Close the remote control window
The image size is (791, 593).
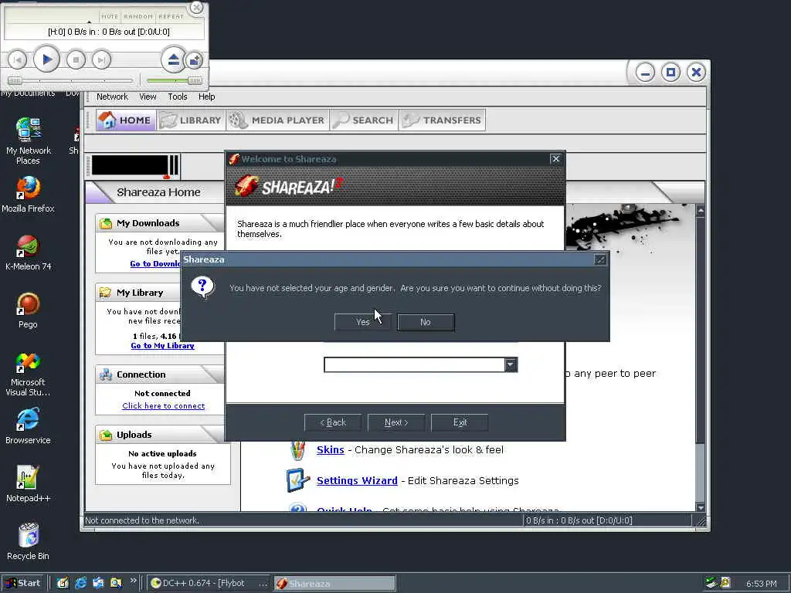(x=196, y=8)
